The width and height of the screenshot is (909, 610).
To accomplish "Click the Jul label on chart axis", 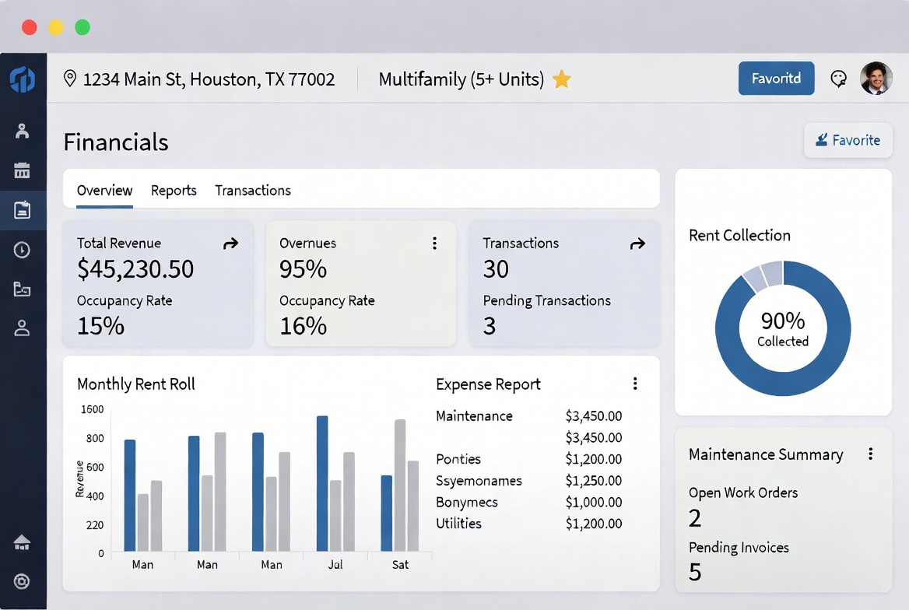I will click(335, 564).
